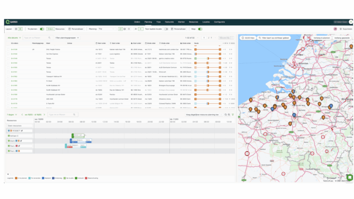Open more options beside daily resource planning
This screenshot has width=354, height=199.
pos(221,115)
